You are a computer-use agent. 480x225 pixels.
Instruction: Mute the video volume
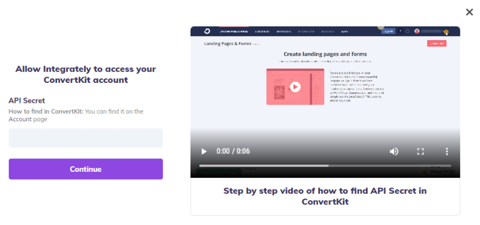click(x=394, y=151)
